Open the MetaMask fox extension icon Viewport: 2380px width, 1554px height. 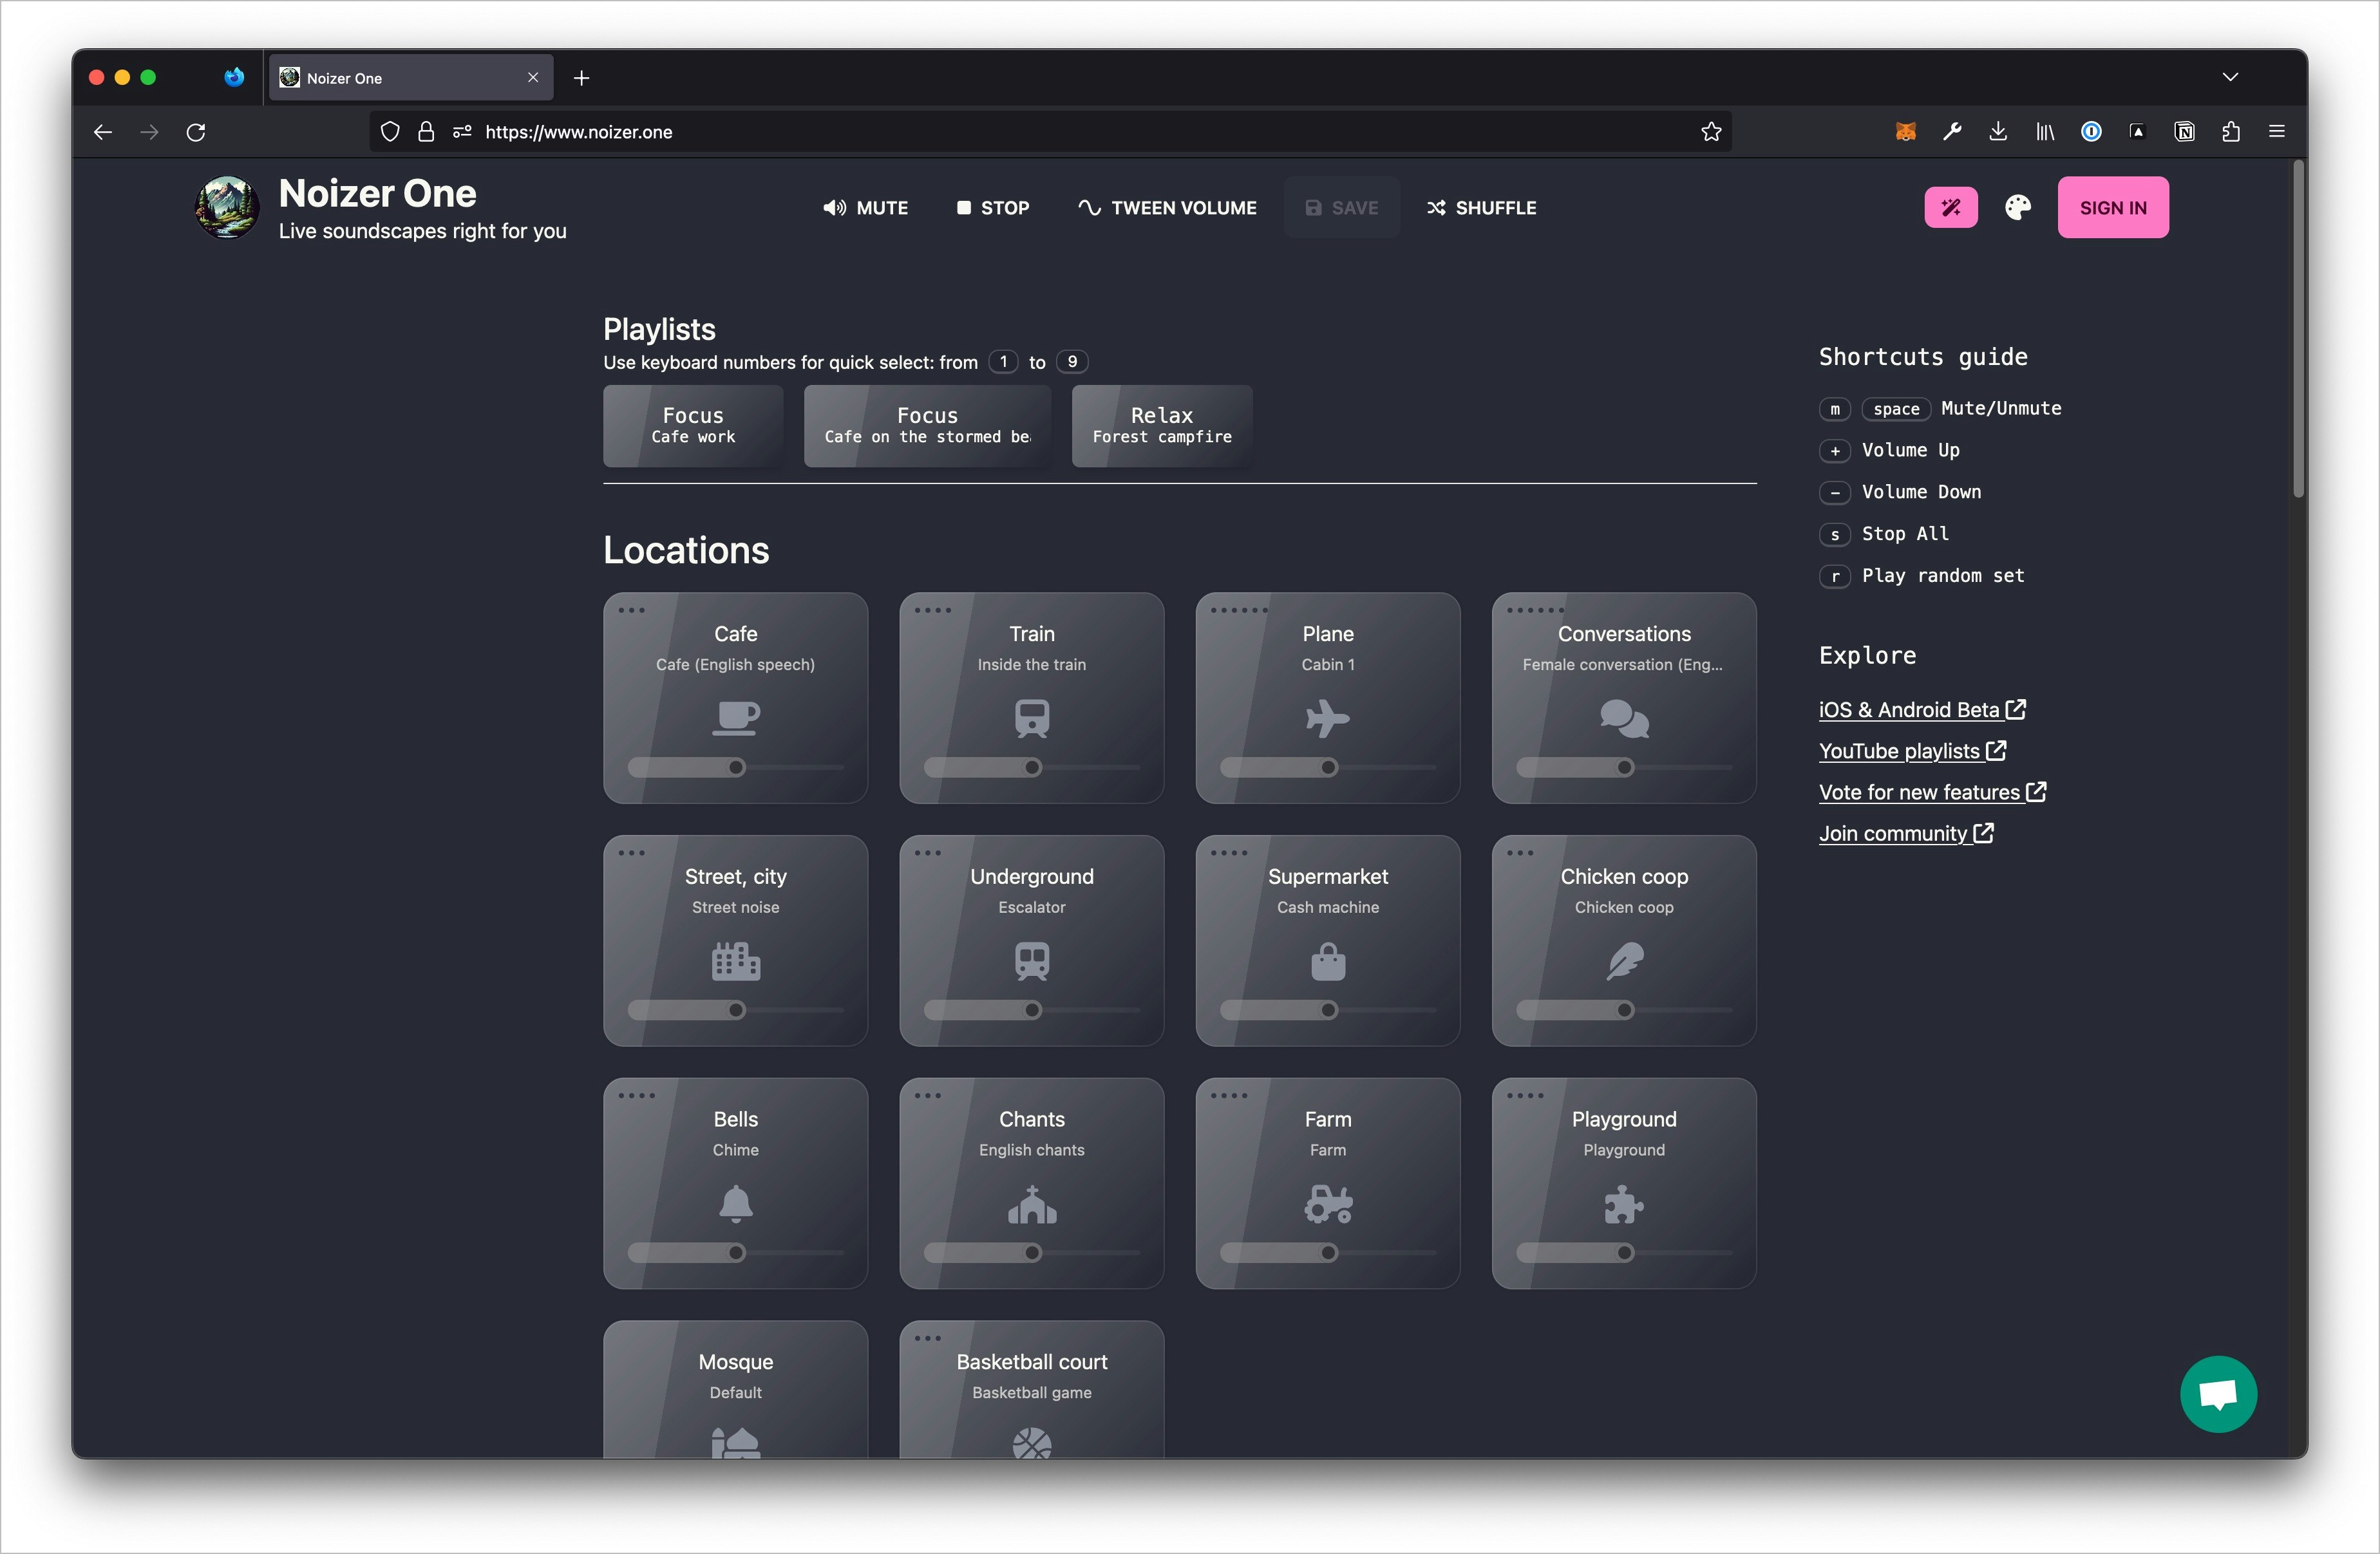[x=1906, y=132]
